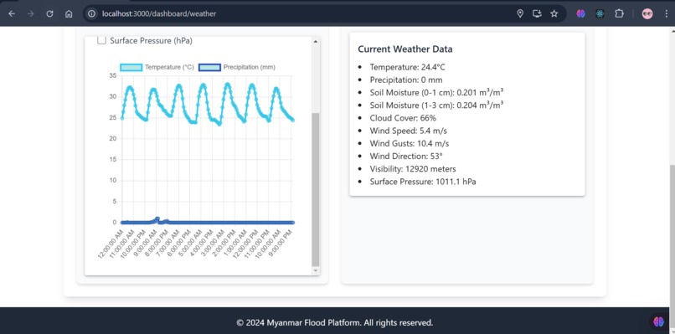Click the chart panel scroll down arrow

(x=316, y=270)
